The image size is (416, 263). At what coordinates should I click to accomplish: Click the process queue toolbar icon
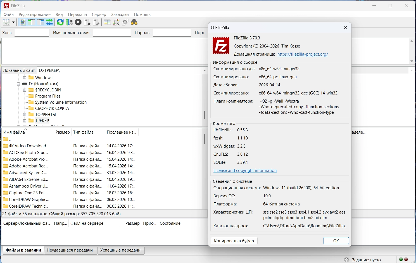pos(69,22)
